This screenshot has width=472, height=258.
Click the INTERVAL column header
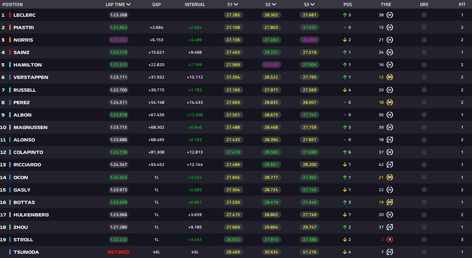pyautogui.click(x=195, y=5)
